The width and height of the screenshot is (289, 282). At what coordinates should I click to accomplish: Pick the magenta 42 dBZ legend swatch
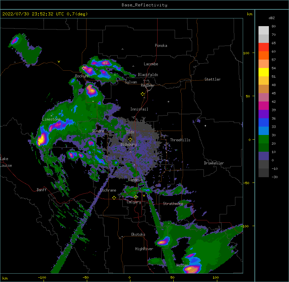(264, 105)
